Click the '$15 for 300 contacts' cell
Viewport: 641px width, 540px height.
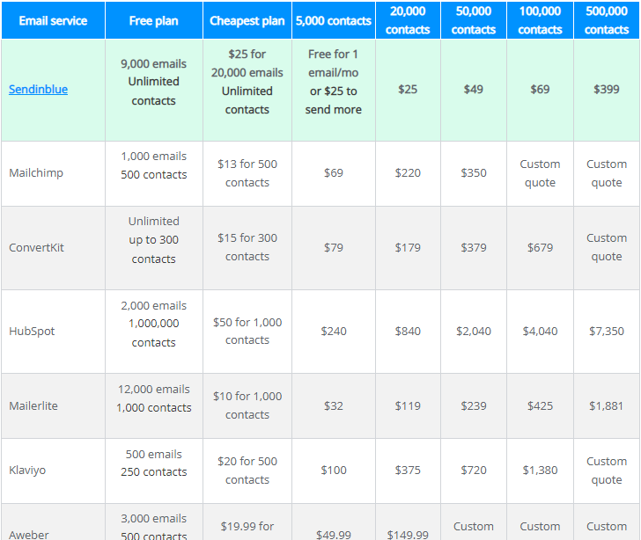[247, 248]
